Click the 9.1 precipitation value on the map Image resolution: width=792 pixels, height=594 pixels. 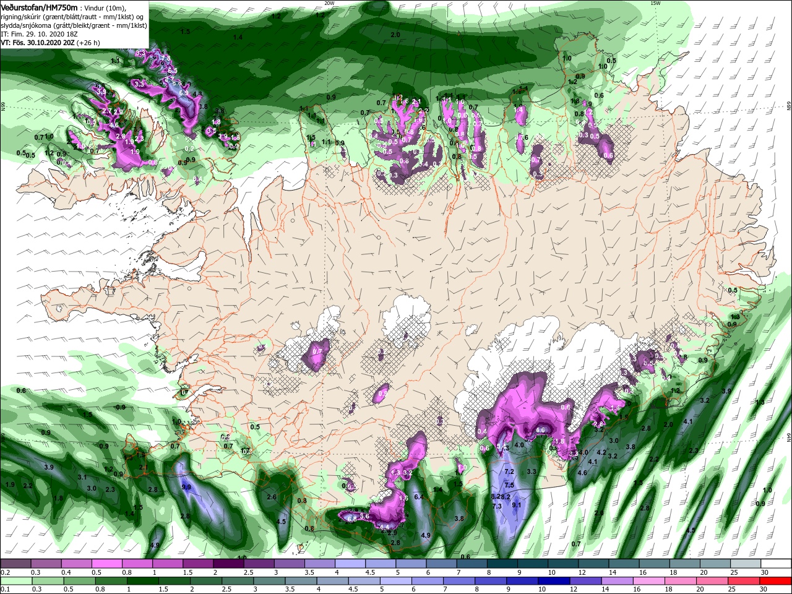517,505
